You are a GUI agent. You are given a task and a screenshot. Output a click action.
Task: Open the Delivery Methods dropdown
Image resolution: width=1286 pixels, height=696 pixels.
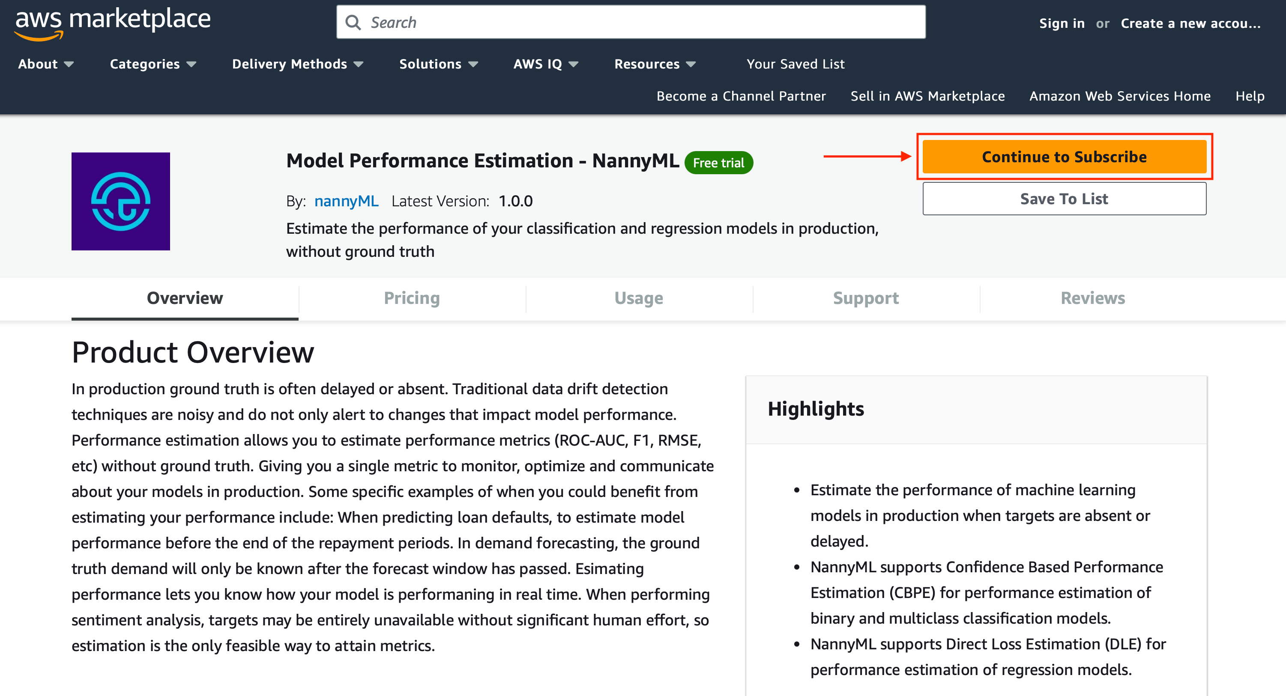[x=298, y=64]
